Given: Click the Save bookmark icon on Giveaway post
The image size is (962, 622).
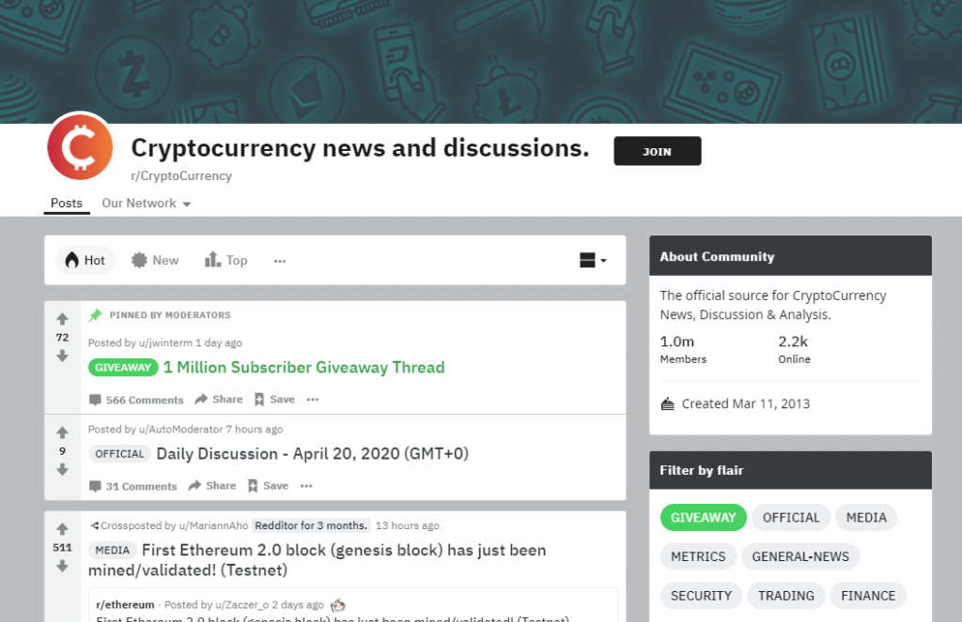Looking at the screenshot, I should (259, 400).
